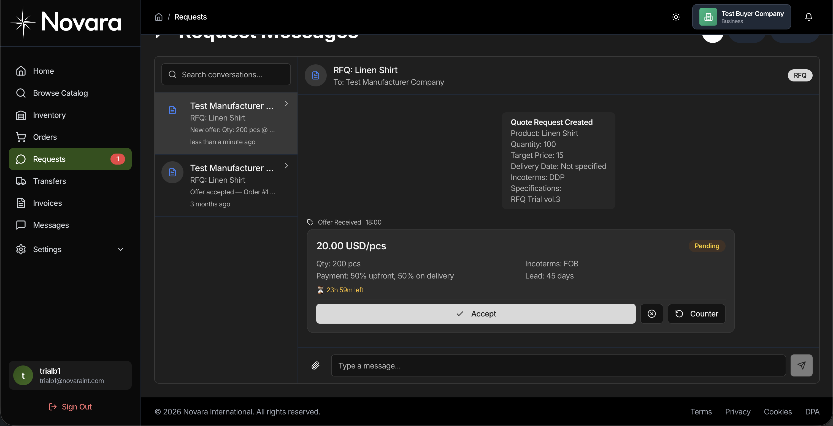The height and width of the screenshot is (426, 833).
Task: Send the message with paper plane icon
Action: click(x=801, y=366)
